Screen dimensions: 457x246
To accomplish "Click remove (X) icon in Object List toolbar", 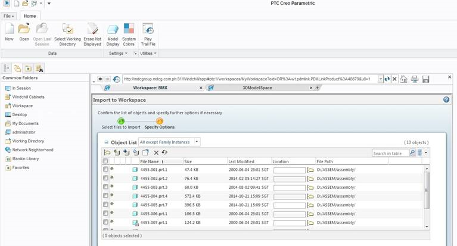I will coord(156,152).
